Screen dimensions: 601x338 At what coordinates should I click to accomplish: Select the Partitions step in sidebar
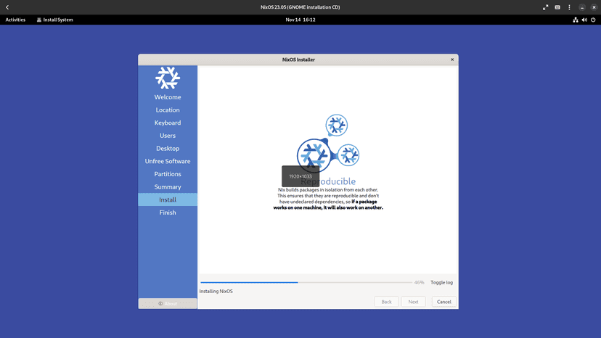[x=168, y=174]
